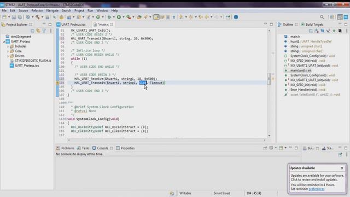Open New Console View dropdown
350x197 pixels.
click(x=285, y=148)
